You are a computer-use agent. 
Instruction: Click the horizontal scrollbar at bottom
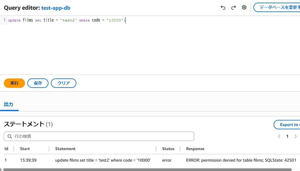pyautogui.click(x=147, y=170)
